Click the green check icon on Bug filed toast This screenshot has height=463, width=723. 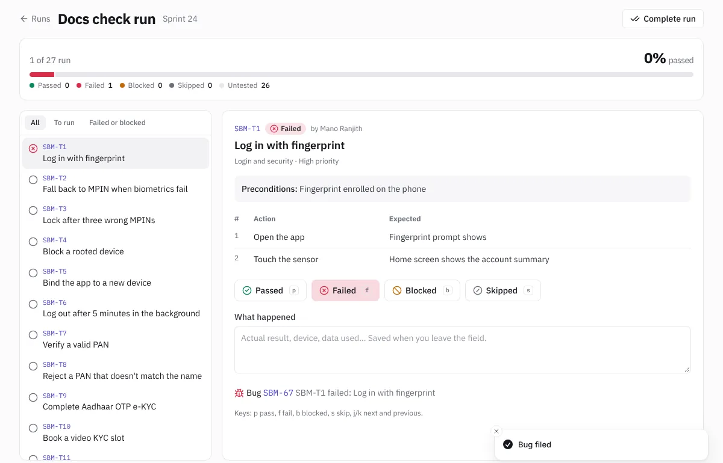coord(508,445)
